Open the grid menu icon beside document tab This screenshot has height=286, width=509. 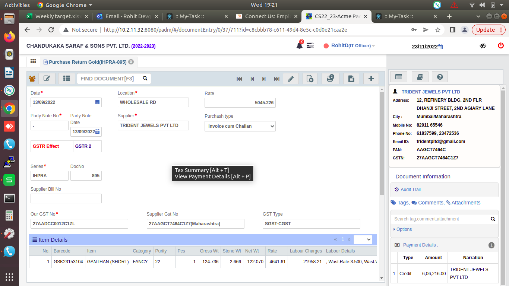tap(33, 61)
